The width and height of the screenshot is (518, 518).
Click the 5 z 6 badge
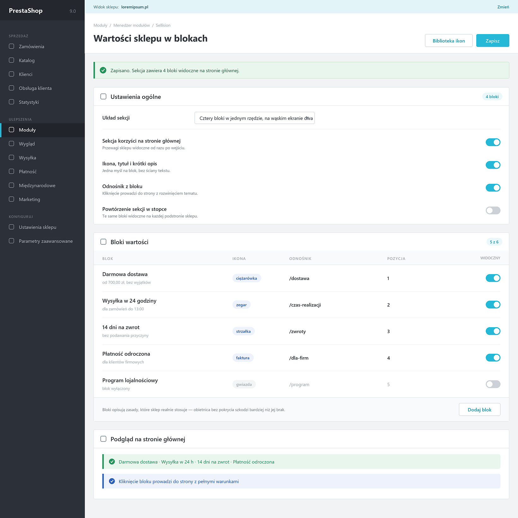pyautogui.click(x=494, y=242)
